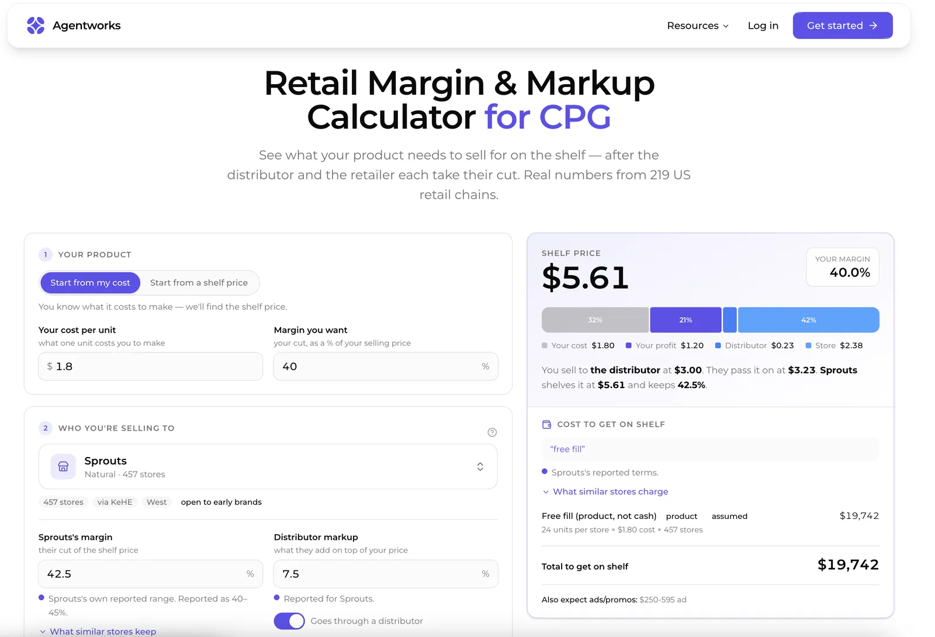Screen dimensions: 935x637
Task: Focus the Your cost per unit field
Action: tap(151, 366)
